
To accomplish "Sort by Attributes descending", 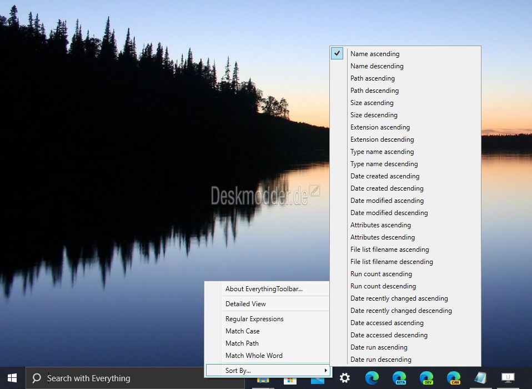I will 405,237.
